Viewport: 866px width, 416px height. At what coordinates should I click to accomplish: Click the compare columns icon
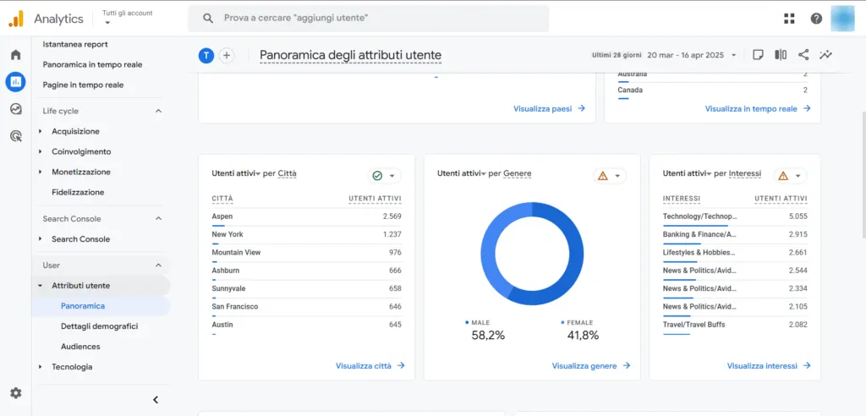[x=781, y=55]
